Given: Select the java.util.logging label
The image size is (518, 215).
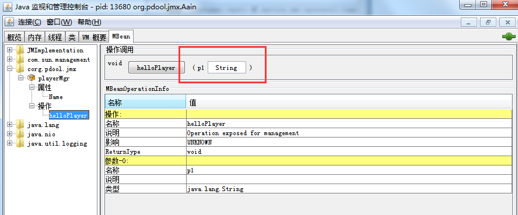Looking at the screenshot, I should pos(57,144).
